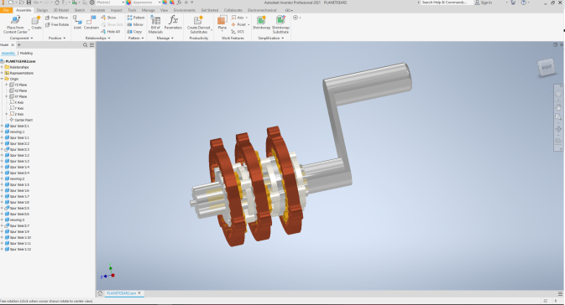Viewport: 565px width, 305px height.
Task: Select PLANETGEAR2.iam root node
Action: pyautogui.click(x=18, y=61)
